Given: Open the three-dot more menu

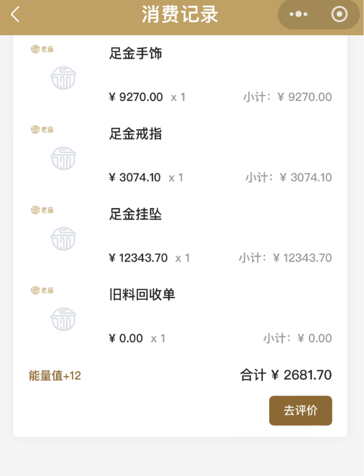Looking at the screenshot, I should 298,15.
